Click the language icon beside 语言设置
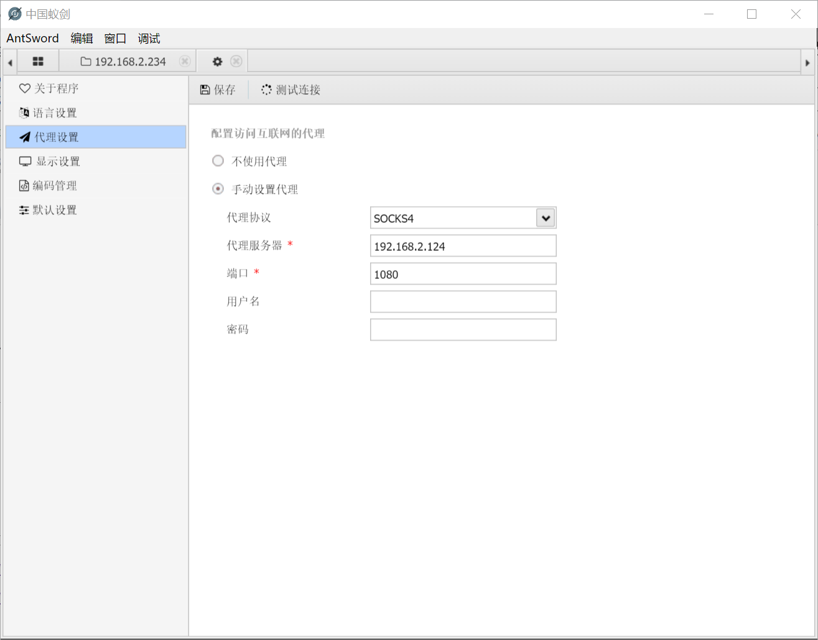 [x=24, y=113]
